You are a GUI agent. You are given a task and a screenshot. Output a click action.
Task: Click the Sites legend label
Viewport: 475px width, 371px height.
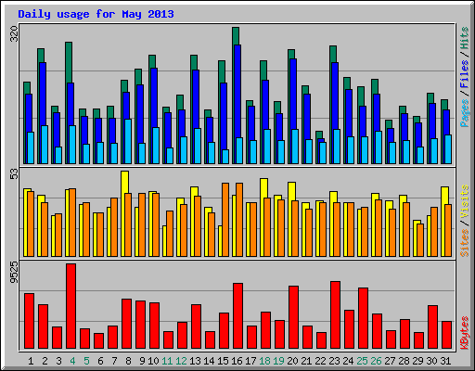(465, 243)
